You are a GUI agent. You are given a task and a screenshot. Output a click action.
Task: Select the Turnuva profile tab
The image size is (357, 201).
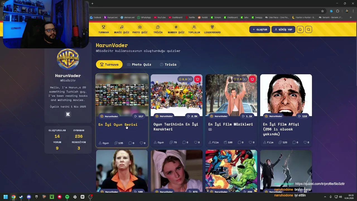[x=109, y=64]
